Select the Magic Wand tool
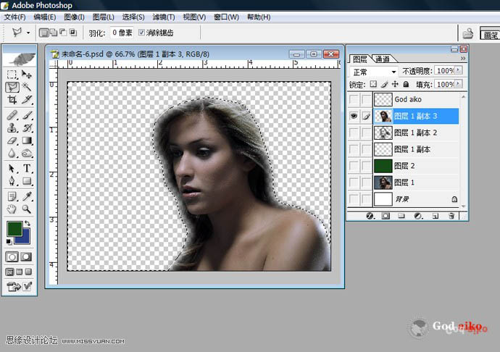Viewport: 500px width, 352px height. [x=27, y=86]
